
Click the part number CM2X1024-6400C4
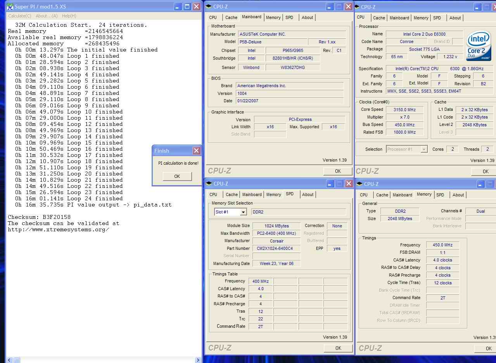(277, 248)
